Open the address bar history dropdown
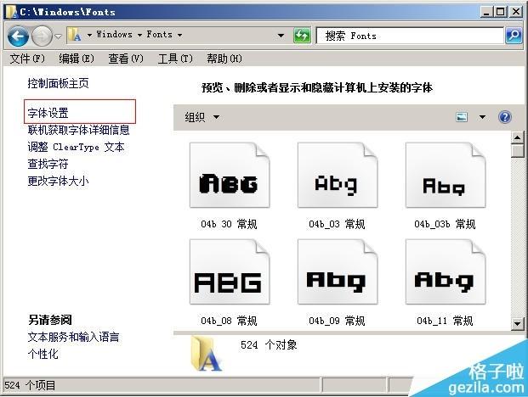Image resolution: width=528 pixels, height=397 pixels. click(281, 36)
